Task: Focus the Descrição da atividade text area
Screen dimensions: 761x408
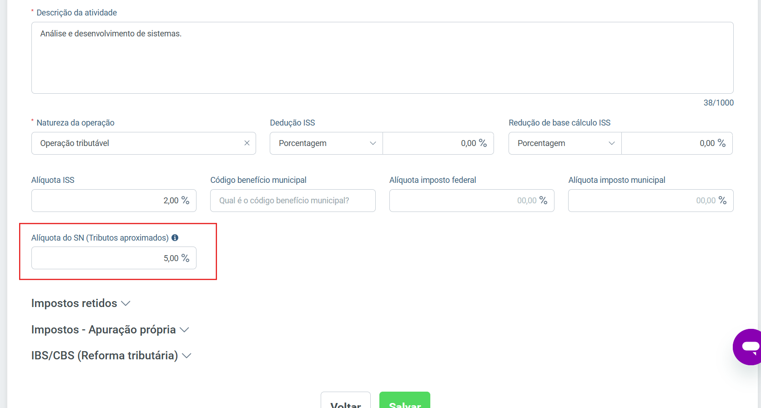Action: click(383, 58)
